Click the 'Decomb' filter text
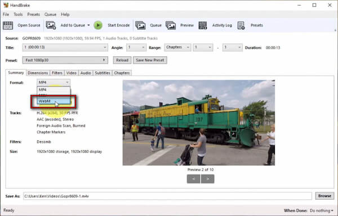Viewport: 338px width, 216px height. tap(44, 142)
